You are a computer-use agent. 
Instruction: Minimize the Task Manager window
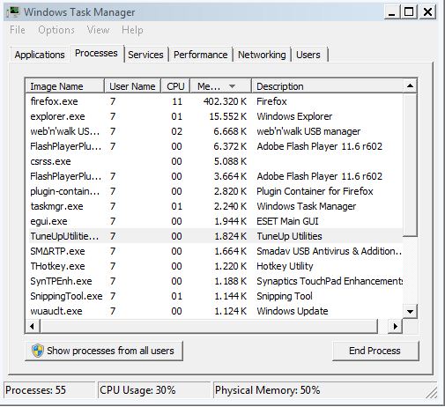point(392,12)
